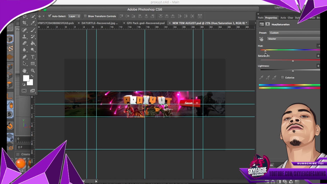Image resolution: width=327 pixels, height=184 pixels.
Task: Click the Lightness slider handle
Action: (x=293, y=71)
